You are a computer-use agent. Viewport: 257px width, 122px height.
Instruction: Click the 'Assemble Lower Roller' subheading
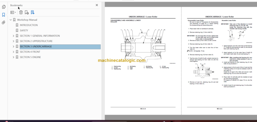229,21
